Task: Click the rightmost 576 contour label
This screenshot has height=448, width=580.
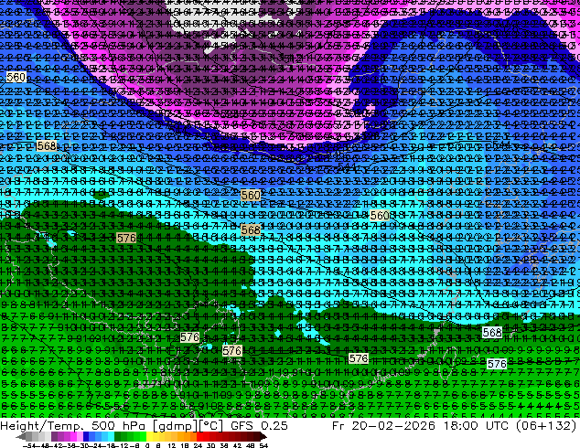Action: click(497, 364)
